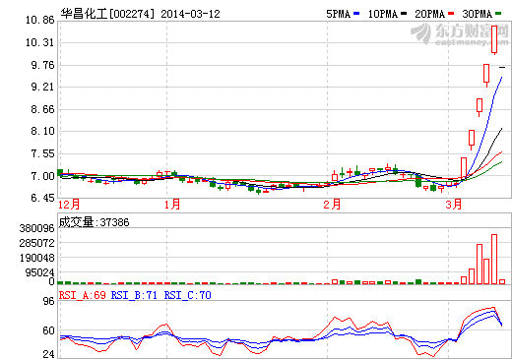Click the 12月 date axis label

click(x=69, y=205)
